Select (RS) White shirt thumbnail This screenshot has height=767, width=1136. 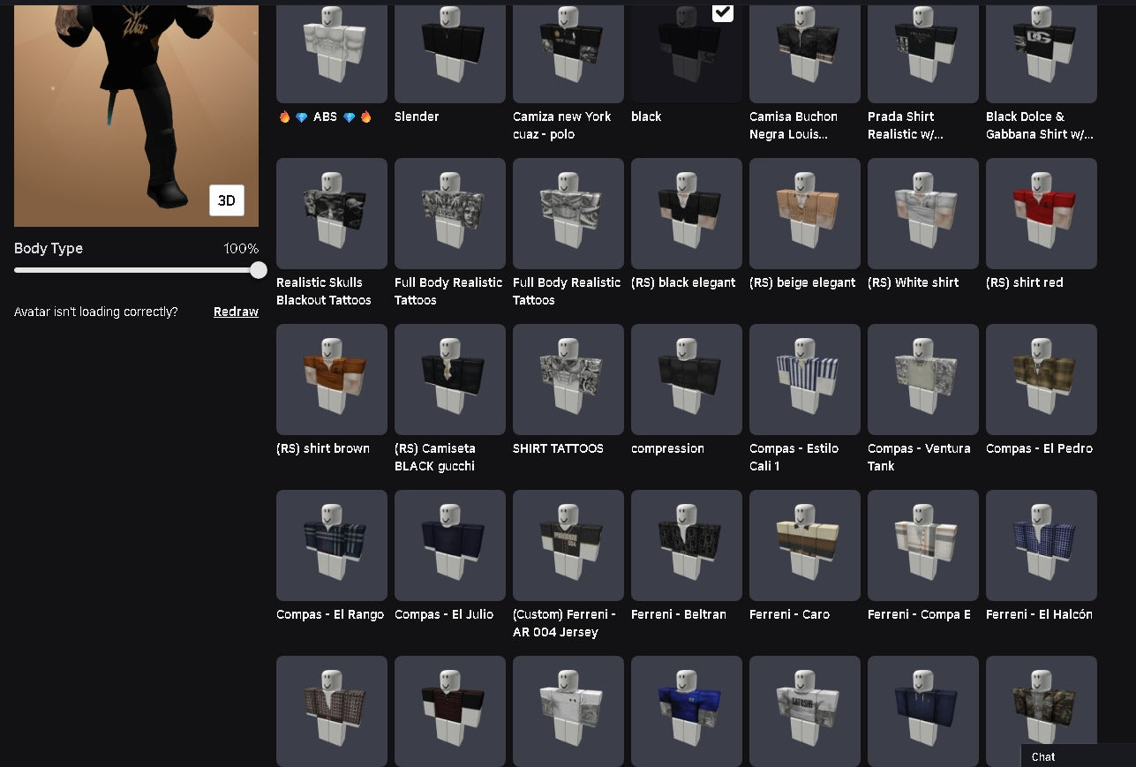923,214
